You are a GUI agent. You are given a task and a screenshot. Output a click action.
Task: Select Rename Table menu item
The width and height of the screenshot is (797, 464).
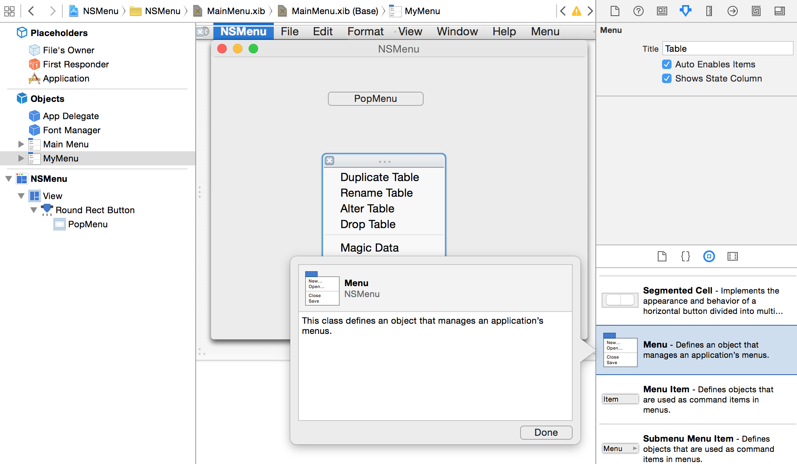coord(384,193)
